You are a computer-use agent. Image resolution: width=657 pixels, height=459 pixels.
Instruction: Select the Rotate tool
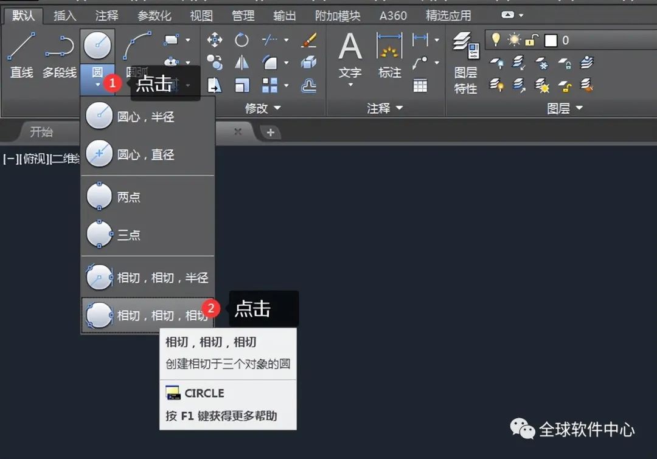pos(242,40)
